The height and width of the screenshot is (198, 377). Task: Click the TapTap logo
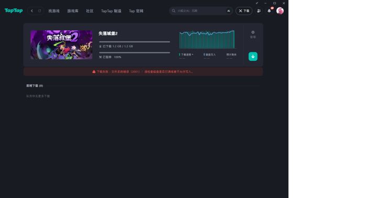point(14,10)
